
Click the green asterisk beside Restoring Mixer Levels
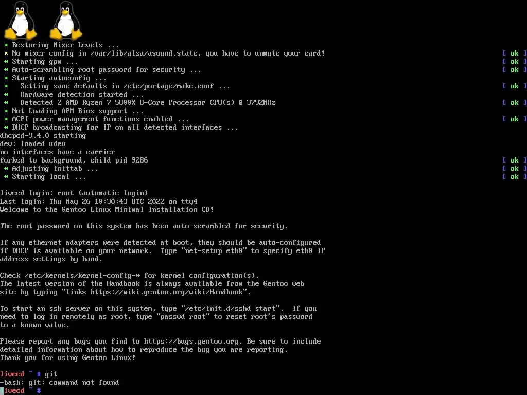click(x=6, y=45)
